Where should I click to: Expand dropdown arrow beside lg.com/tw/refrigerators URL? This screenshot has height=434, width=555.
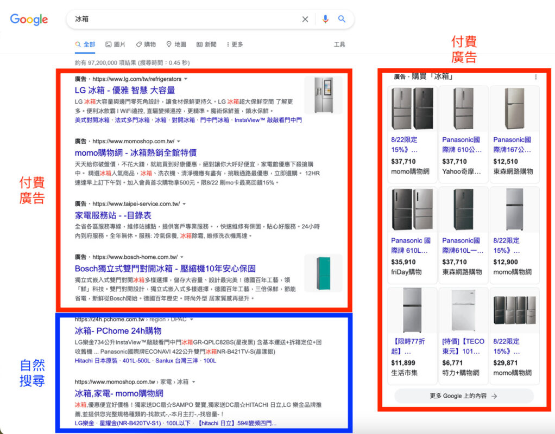186,79
